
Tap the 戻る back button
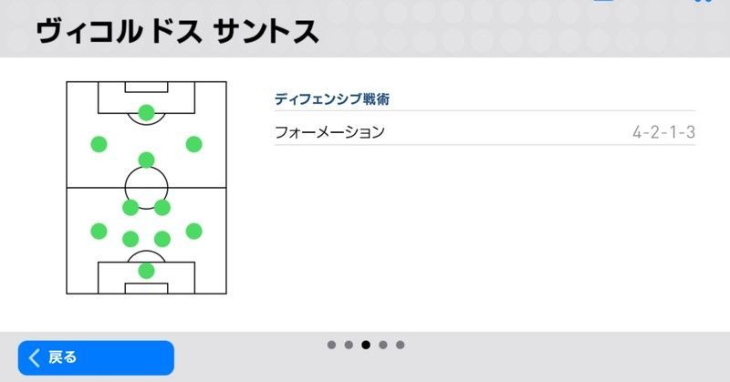pyautogui.click(x=96, y=357)
